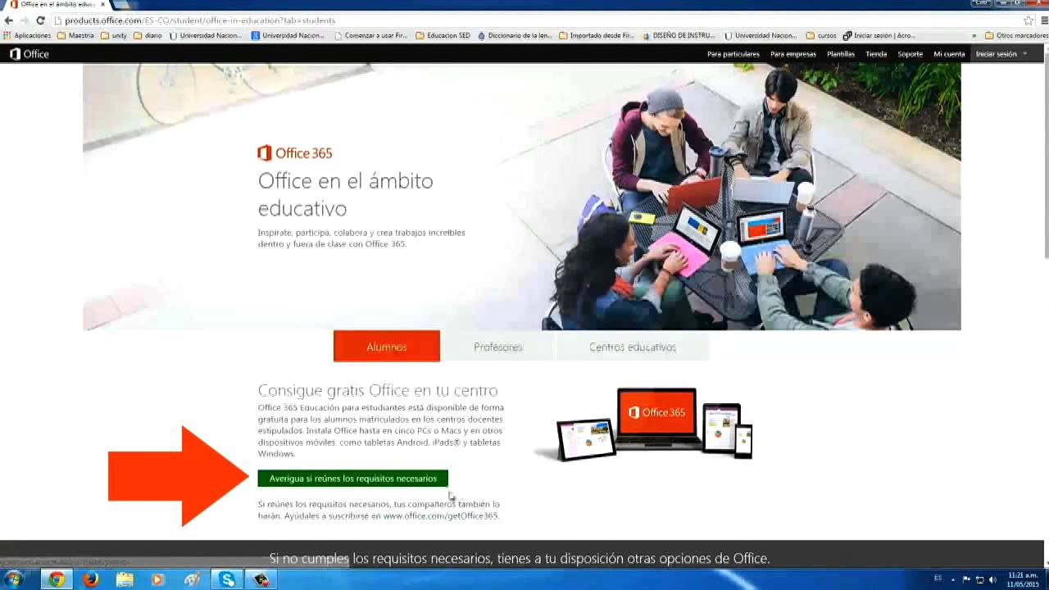
Task: Click the network icon in system tray
Action: click(979, 579)
